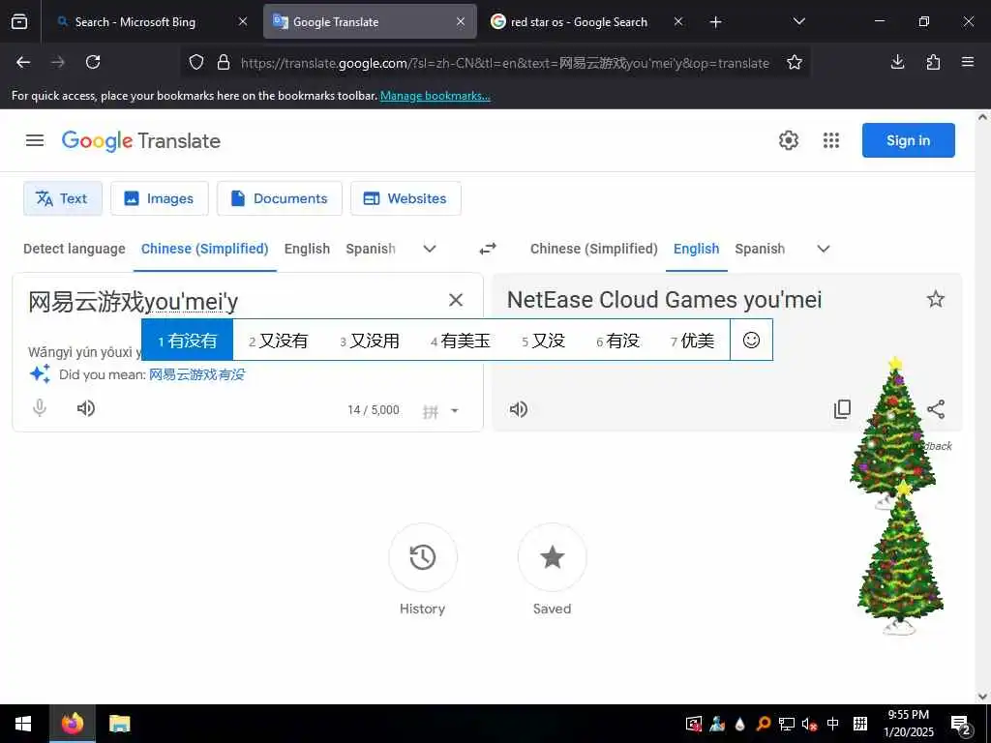This screenshot has width=991, height=743.
Task: Go back to previous page
Action: click(23, 62)
